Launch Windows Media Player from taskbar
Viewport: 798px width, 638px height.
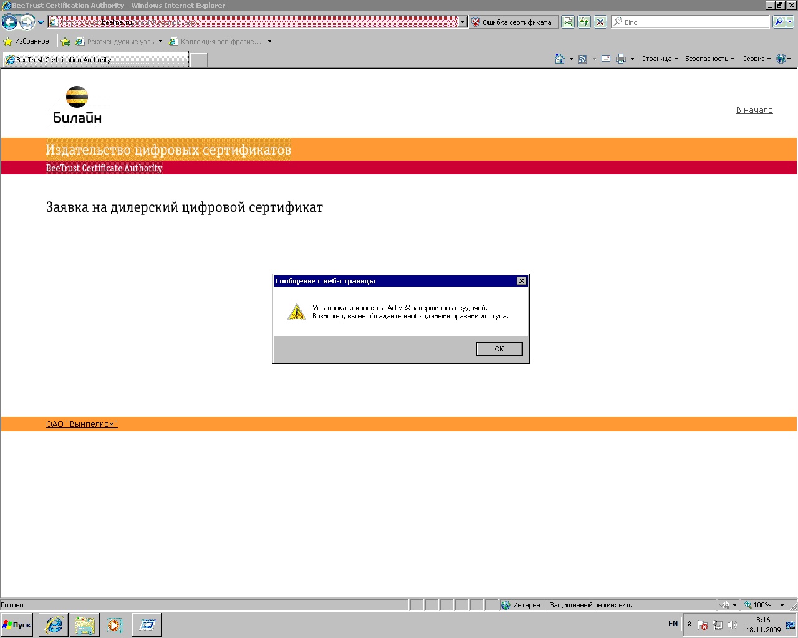tap(115, 625)
